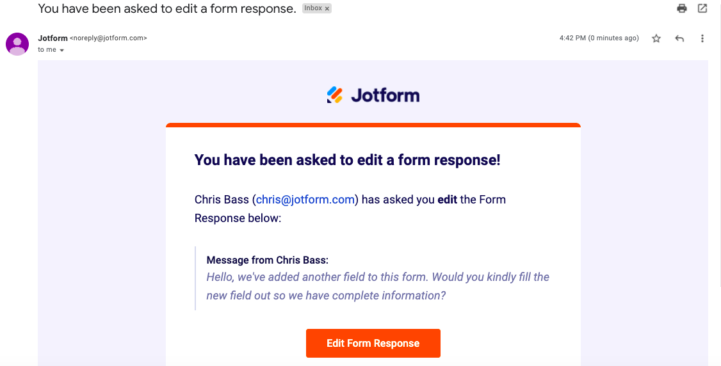Click the bold heading inside the email card
The width and height of the screenshot is (721, 366).
coord(347,160)
